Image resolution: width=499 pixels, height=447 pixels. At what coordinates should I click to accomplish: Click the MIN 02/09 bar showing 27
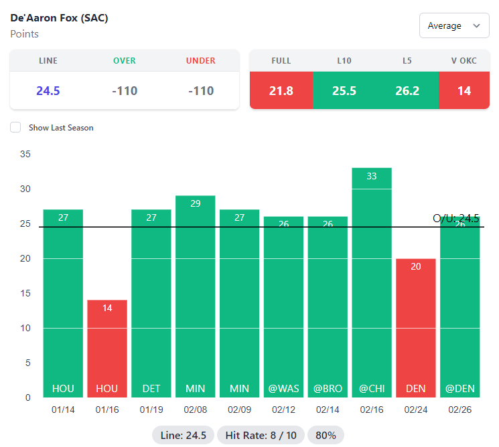click(239, 303)
